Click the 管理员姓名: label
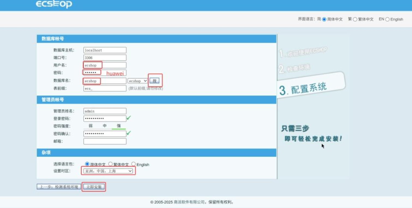 point(64,111)
